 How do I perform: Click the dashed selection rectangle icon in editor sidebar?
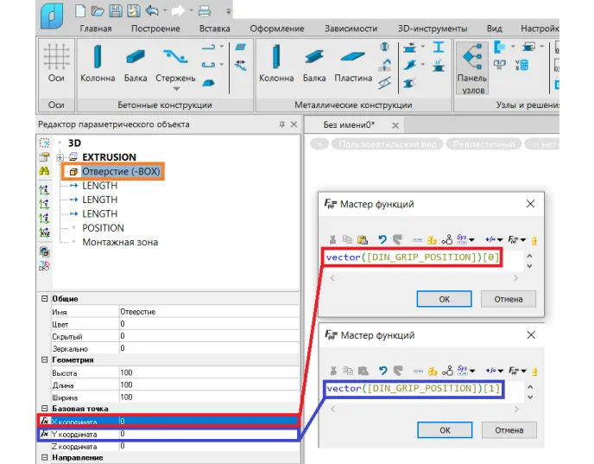44,143
